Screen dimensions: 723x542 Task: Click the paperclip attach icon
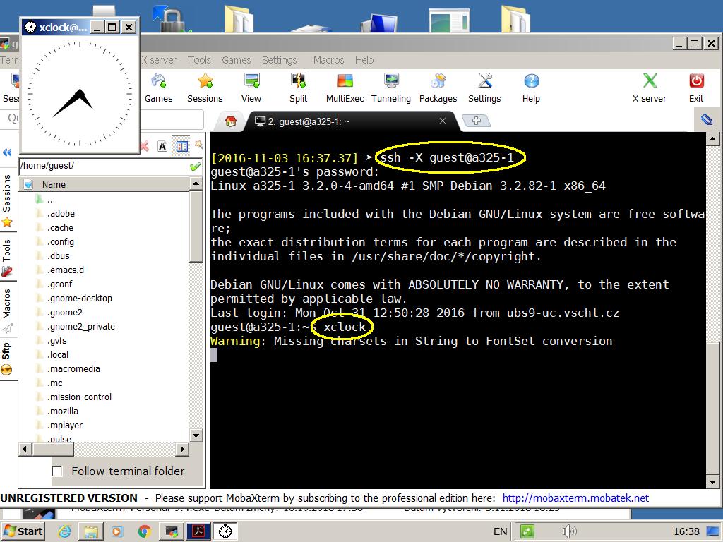[x=706, y=119]
